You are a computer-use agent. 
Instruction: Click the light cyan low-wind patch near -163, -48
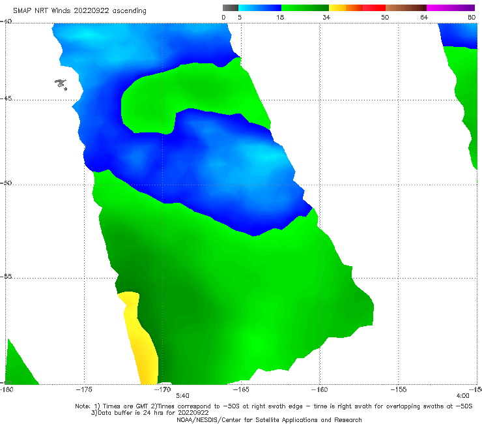[x=268, y=156]
